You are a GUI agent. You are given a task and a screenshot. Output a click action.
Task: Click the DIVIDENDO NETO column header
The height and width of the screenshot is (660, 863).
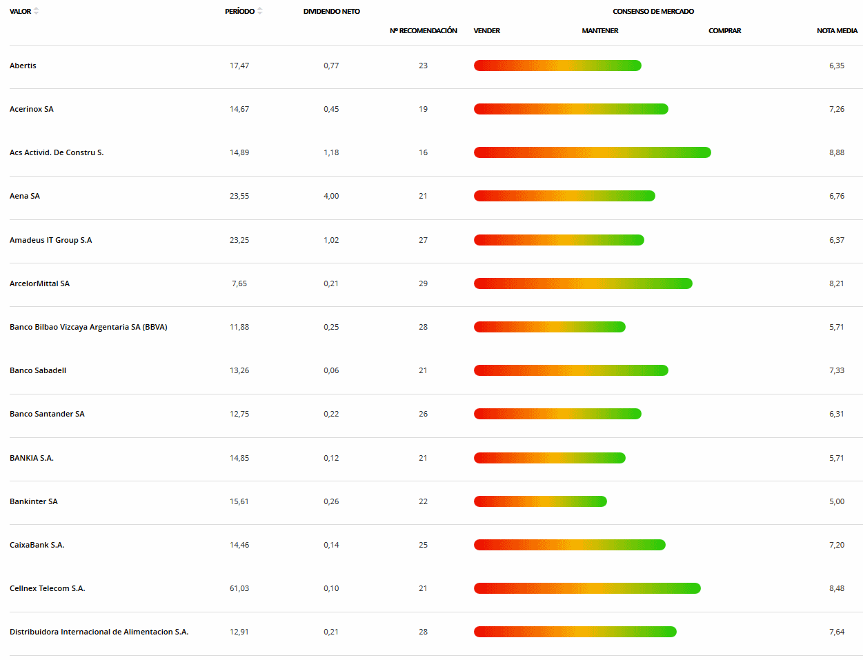332,11
